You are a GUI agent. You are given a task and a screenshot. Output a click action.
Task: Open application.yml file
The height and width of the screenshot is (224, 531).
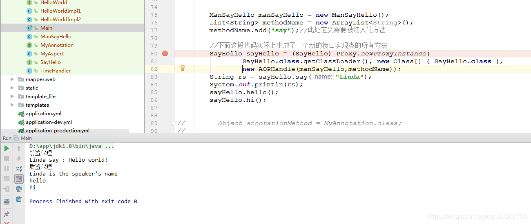[43, 114]
